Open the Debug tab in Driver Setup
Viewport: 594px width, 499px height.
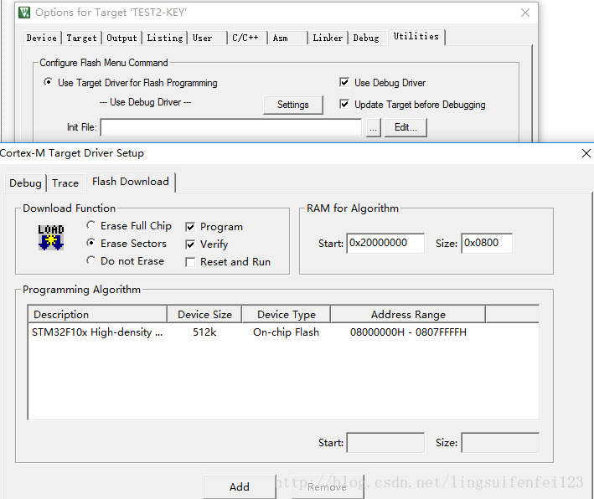[25, 183]
